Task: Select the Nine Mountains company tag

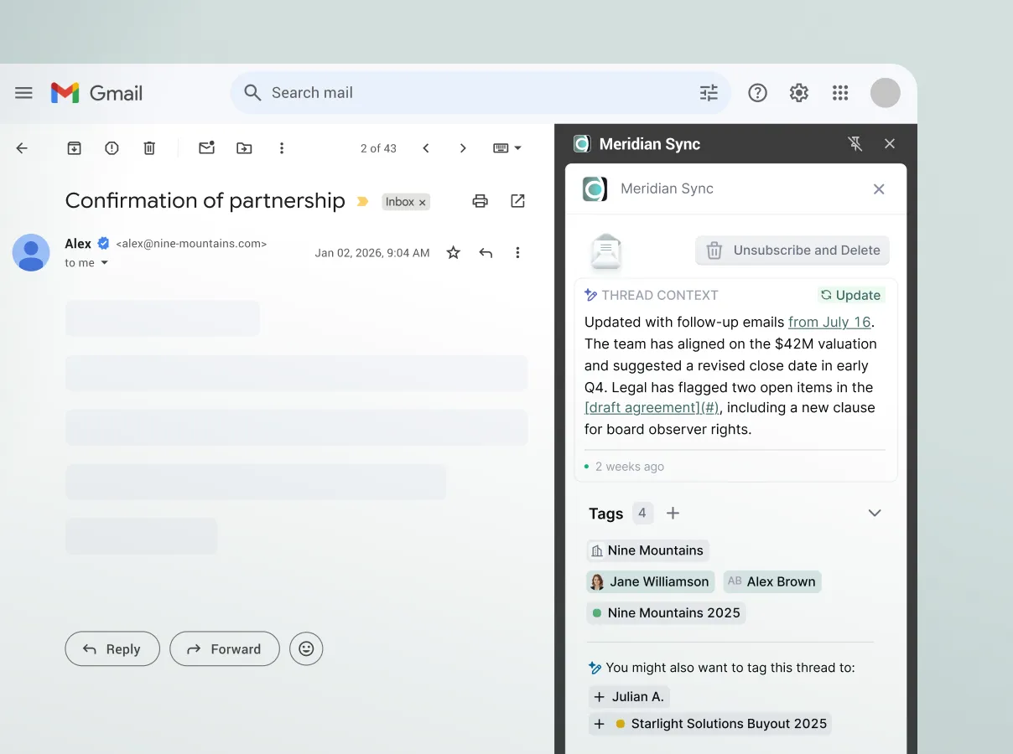Action: tap(647, 550)
